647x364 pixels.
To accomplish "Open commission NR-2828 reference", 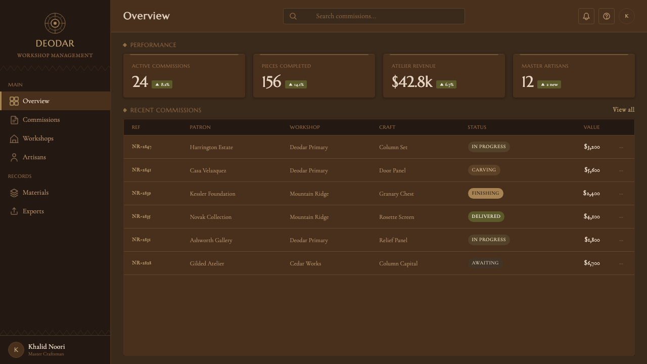I will (142, 263).
